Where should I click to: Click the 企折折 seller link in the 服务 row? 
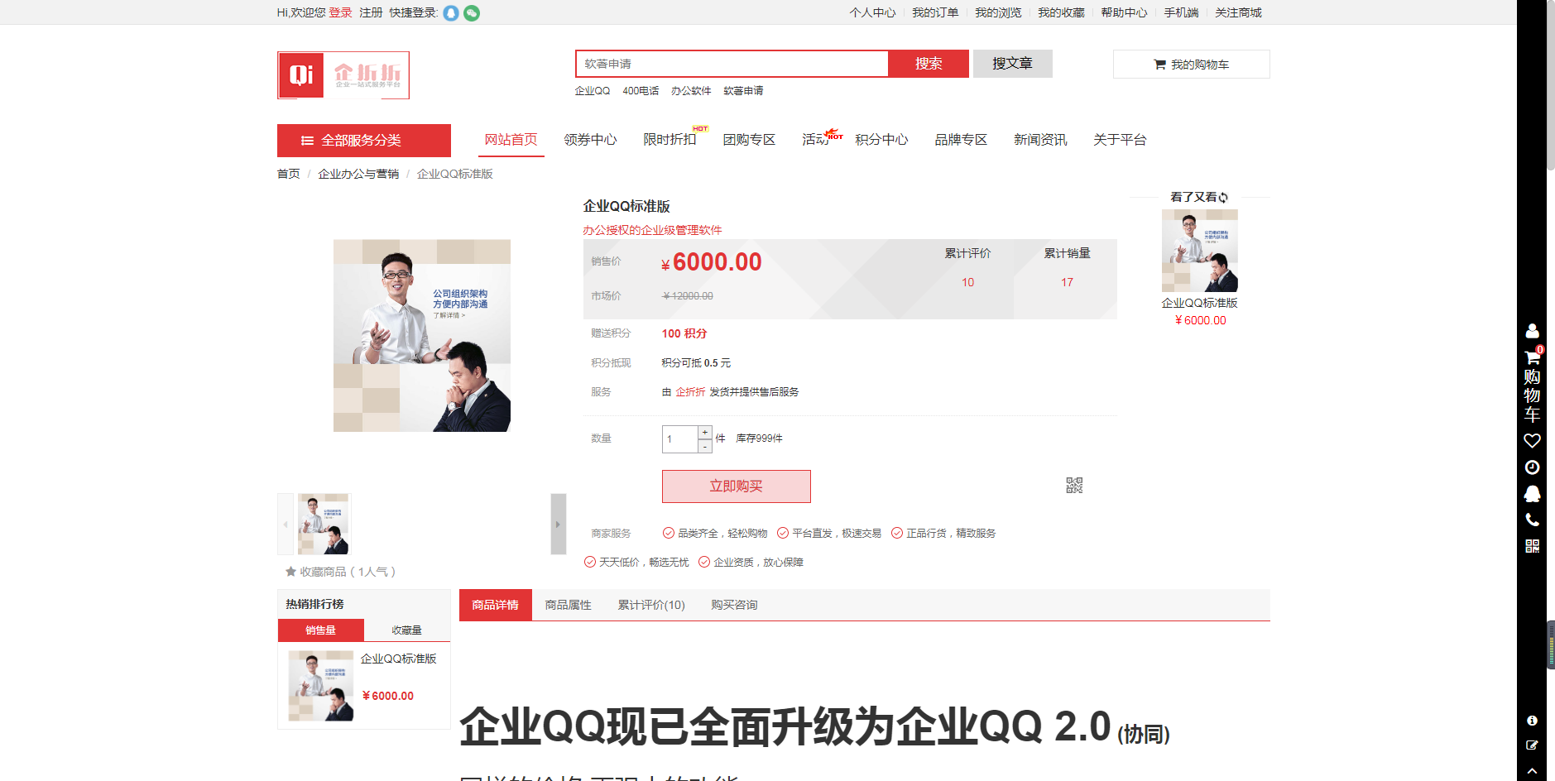690,392
